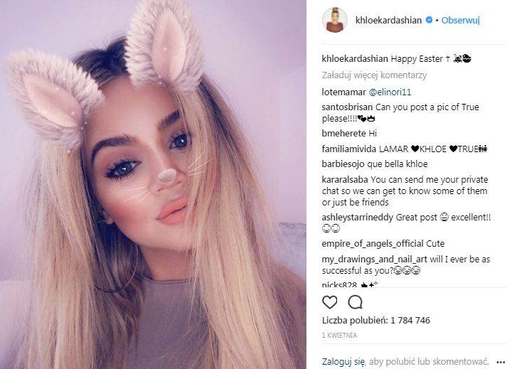The width and height of the screenshot is (507, 369).
Task: Like the post with the heart icon
Action: coord(329,302)
